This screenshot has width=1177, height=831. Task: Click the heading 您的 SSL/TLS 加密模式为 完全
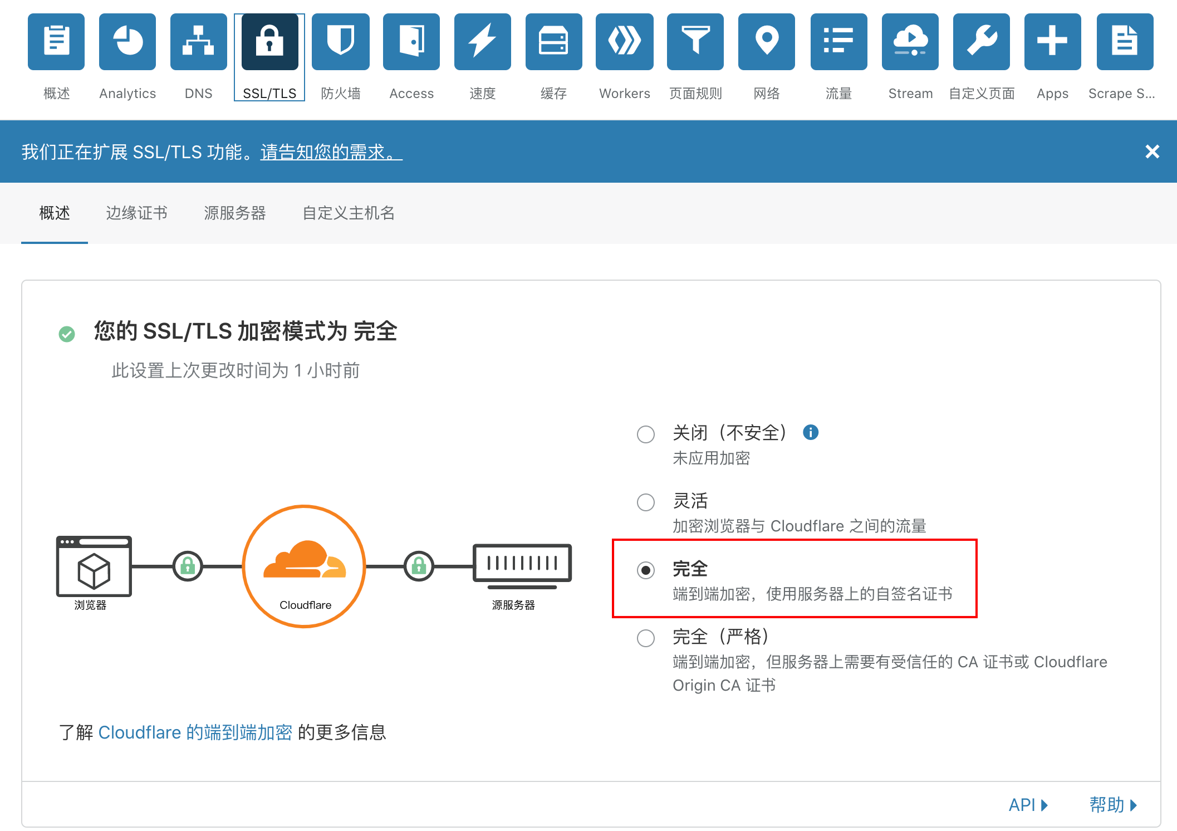pyautogui.click(x=246, y=331)
